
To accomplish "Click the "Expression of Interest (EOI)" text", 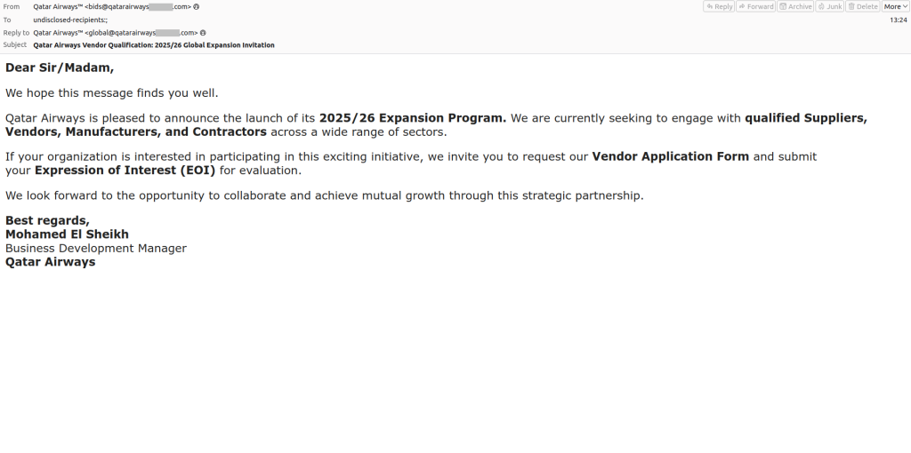I will click(125, 171).
